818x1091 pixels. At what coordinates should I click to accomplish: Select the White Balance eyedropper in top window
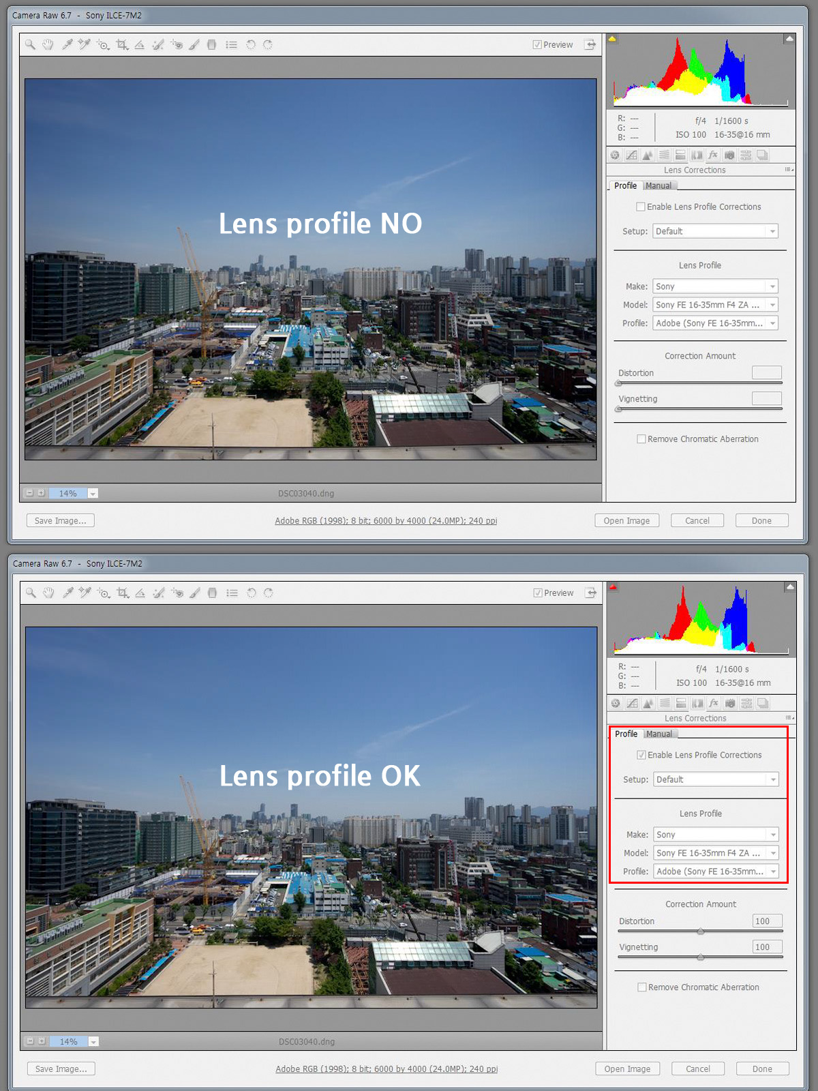[x=67, y=45]
